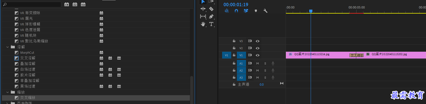426x104 pixels.
Task: Select the Hand tool
Action: pyautogui.click(x=203, y=24)
